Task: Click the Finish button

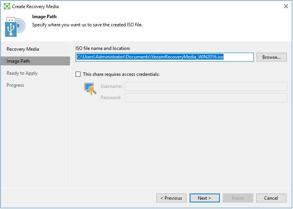Action: click(x=238, y=198)
